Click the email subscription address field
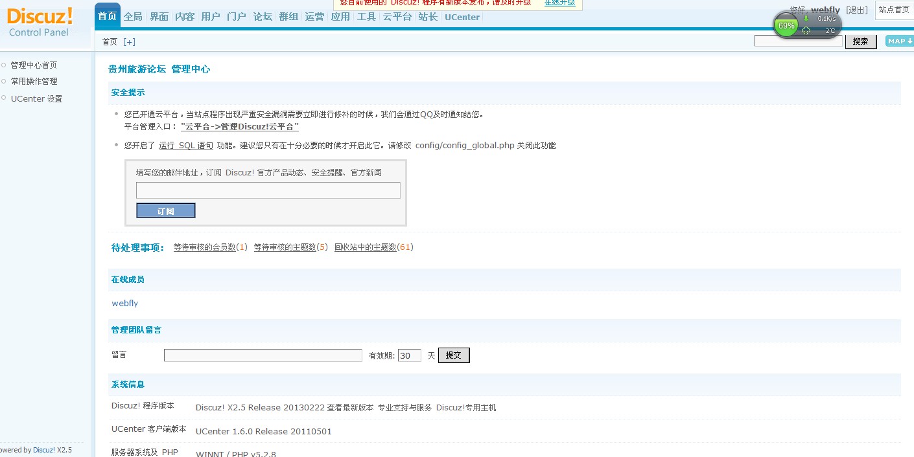This screenshot has width=914, height=457. [x=268, y=190]
